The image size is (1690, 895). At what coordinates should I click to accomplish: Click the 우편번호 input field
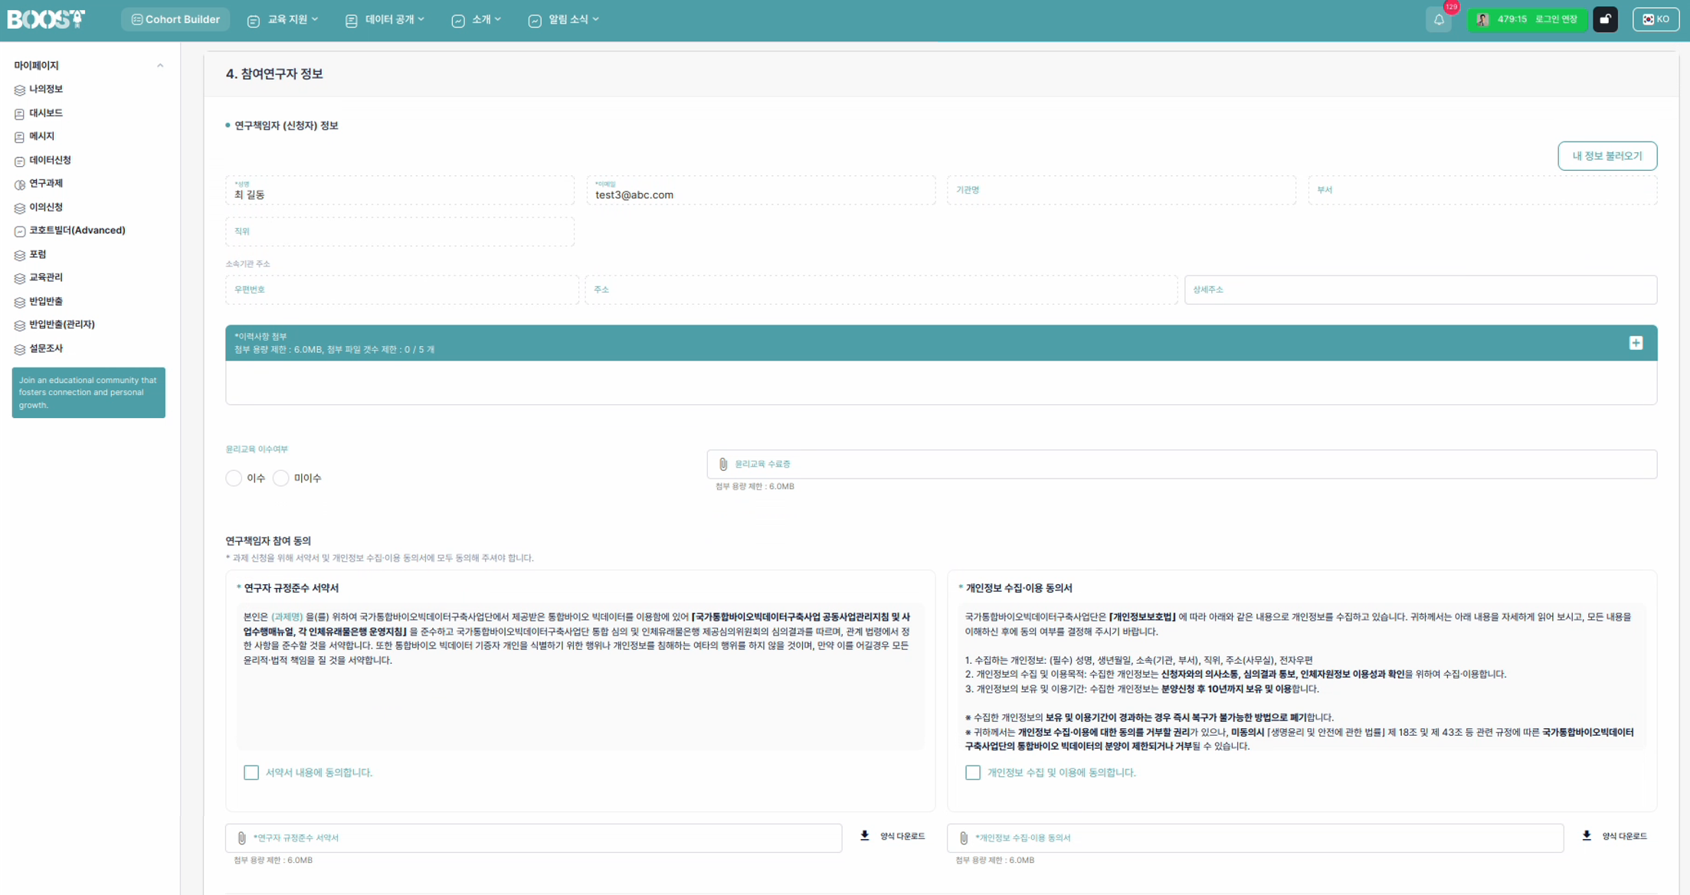402,290
